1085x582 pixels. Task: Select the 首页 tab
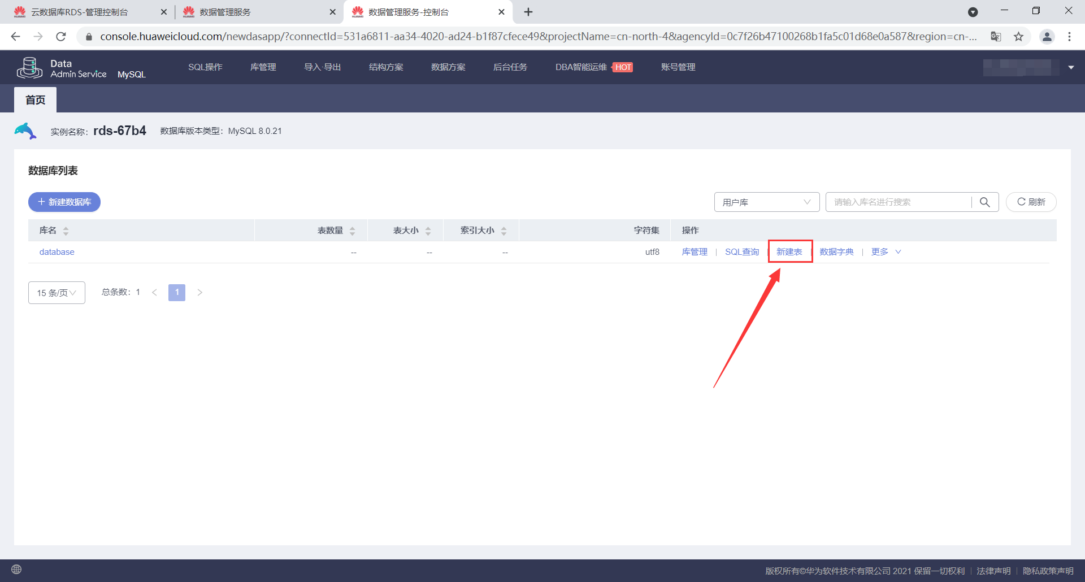(x=35, y=100)
